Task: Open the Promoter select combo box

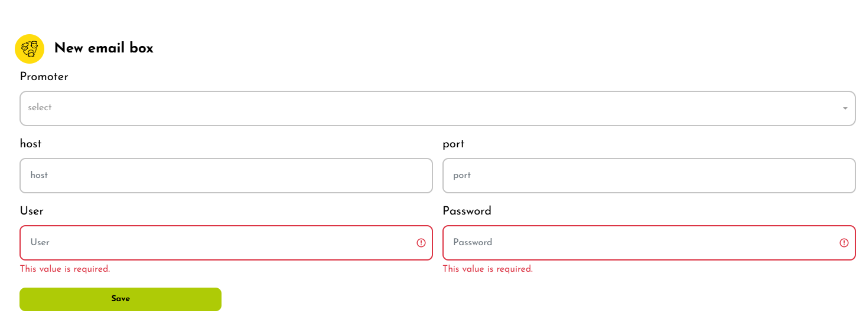Action: point(437,108)
